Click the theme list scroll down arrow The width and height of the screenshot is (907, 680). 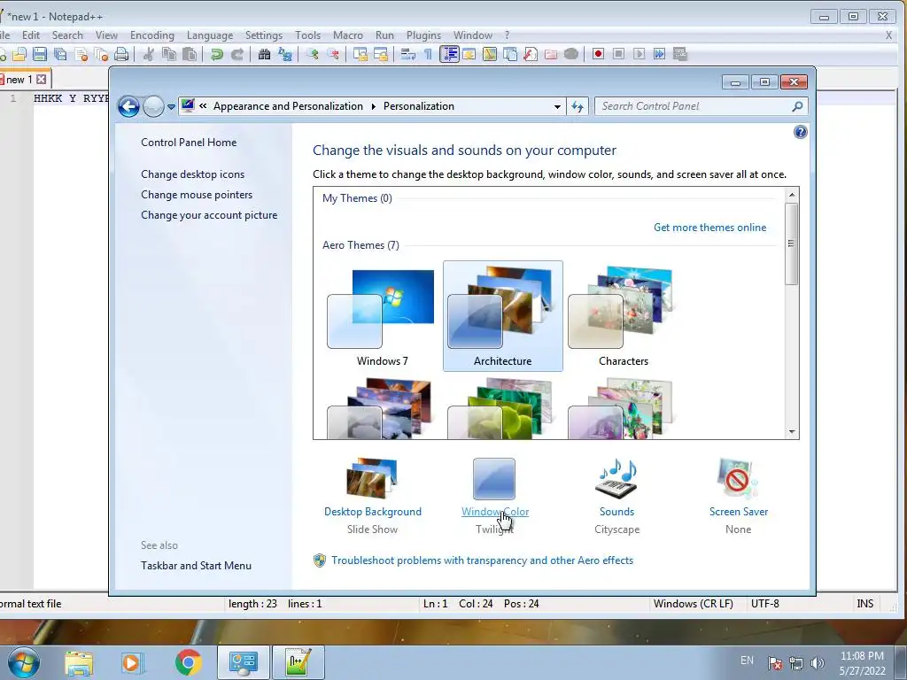tap(792, 432)
